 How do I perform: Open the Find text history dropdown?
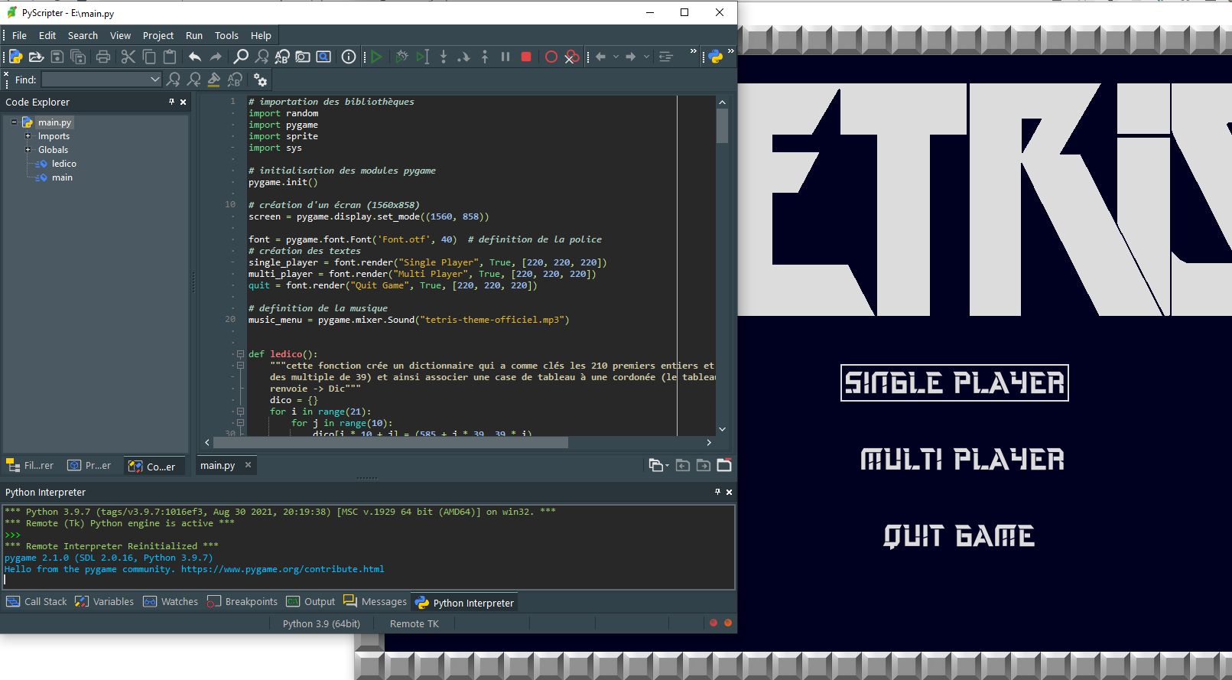pos(155,80)
